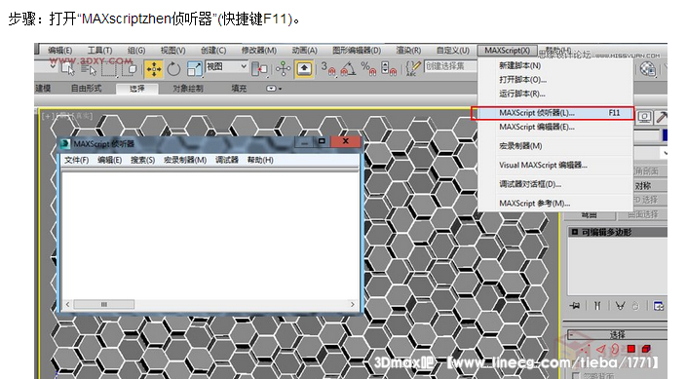Open Select by Name list tool
Image resolution: width=687 pixels, height=379 pixels.
click(x=89, y=69)
